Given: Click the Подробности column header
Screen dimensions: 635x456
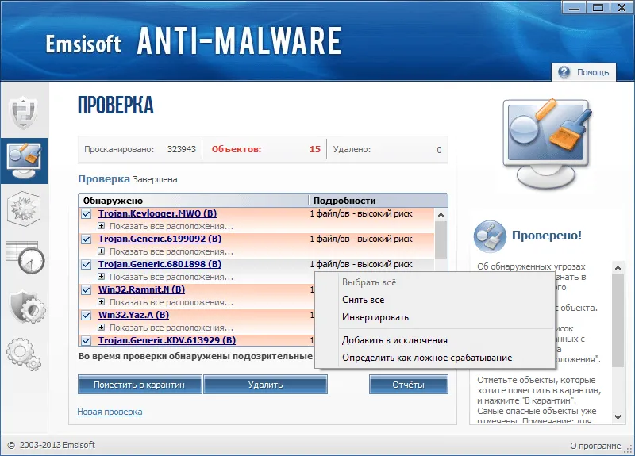Looking at the screenshot, I should pyautogui.click(x=379, y=201).
